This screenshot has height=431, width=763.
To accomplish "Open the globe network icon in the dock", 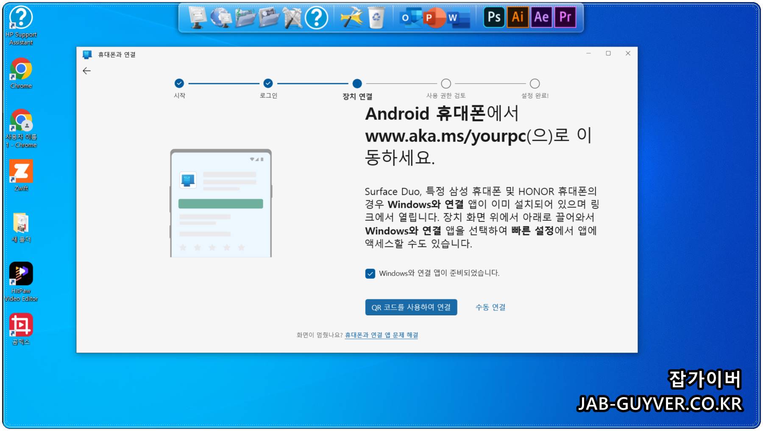I will pyautogui.click(x=221, y=18).
